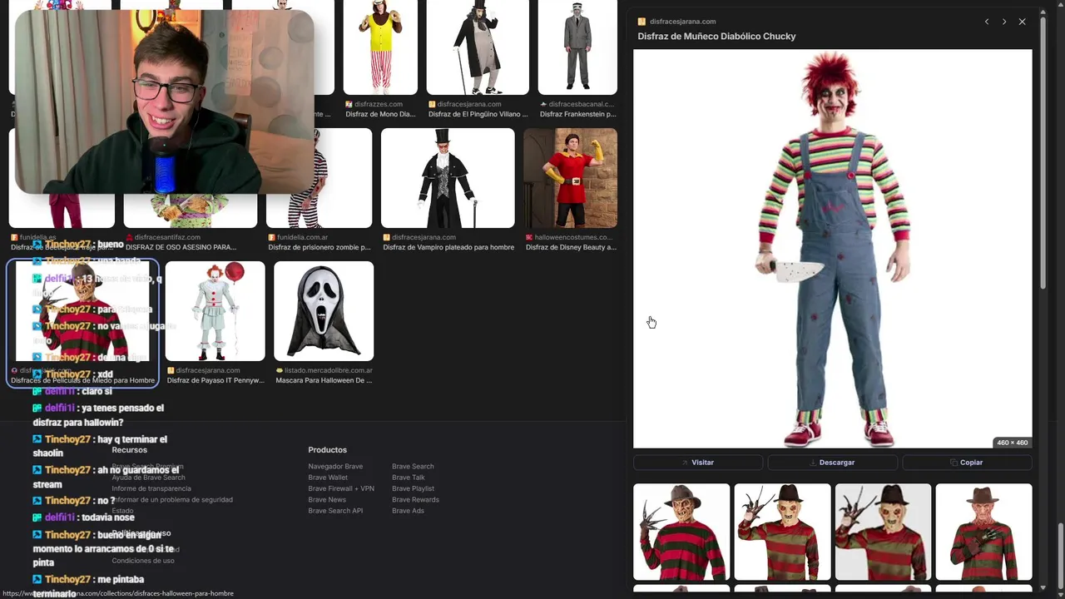The width and height of the screenshot is (1065, 599).
Task: Open Brave Talk footer link
Action: (x=409, y=478)
